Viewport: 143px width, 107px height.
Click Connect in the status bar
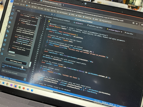(13, 79)
